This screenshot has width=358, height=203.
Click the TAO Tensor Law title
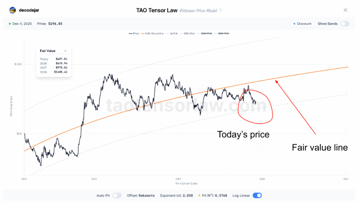pos(157,10)
